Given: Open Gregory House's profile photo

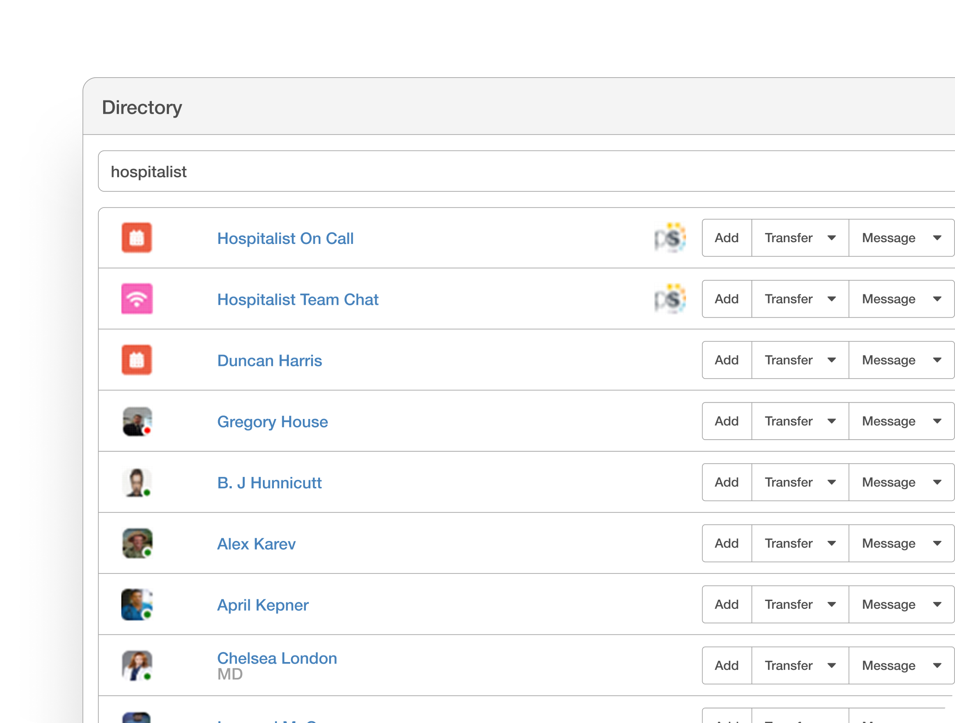Looking at the screenshot, I should point(137,421).
